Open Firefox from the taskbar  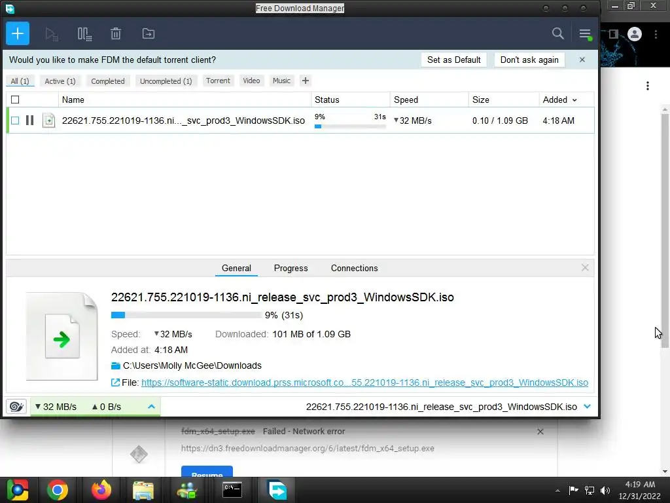coord(101,490)
